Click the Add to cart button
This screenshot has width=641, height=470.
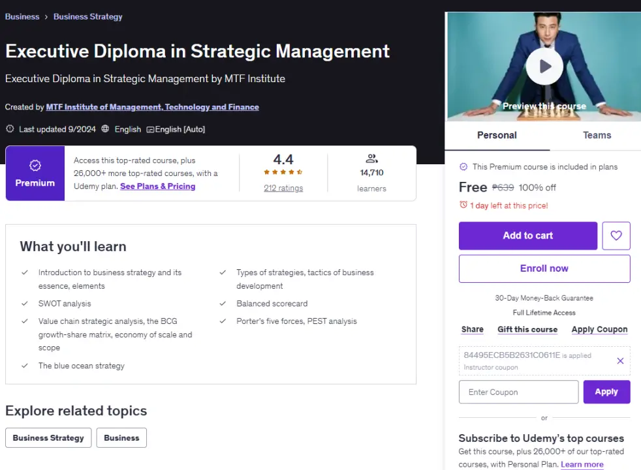click(x=528, y=235)
